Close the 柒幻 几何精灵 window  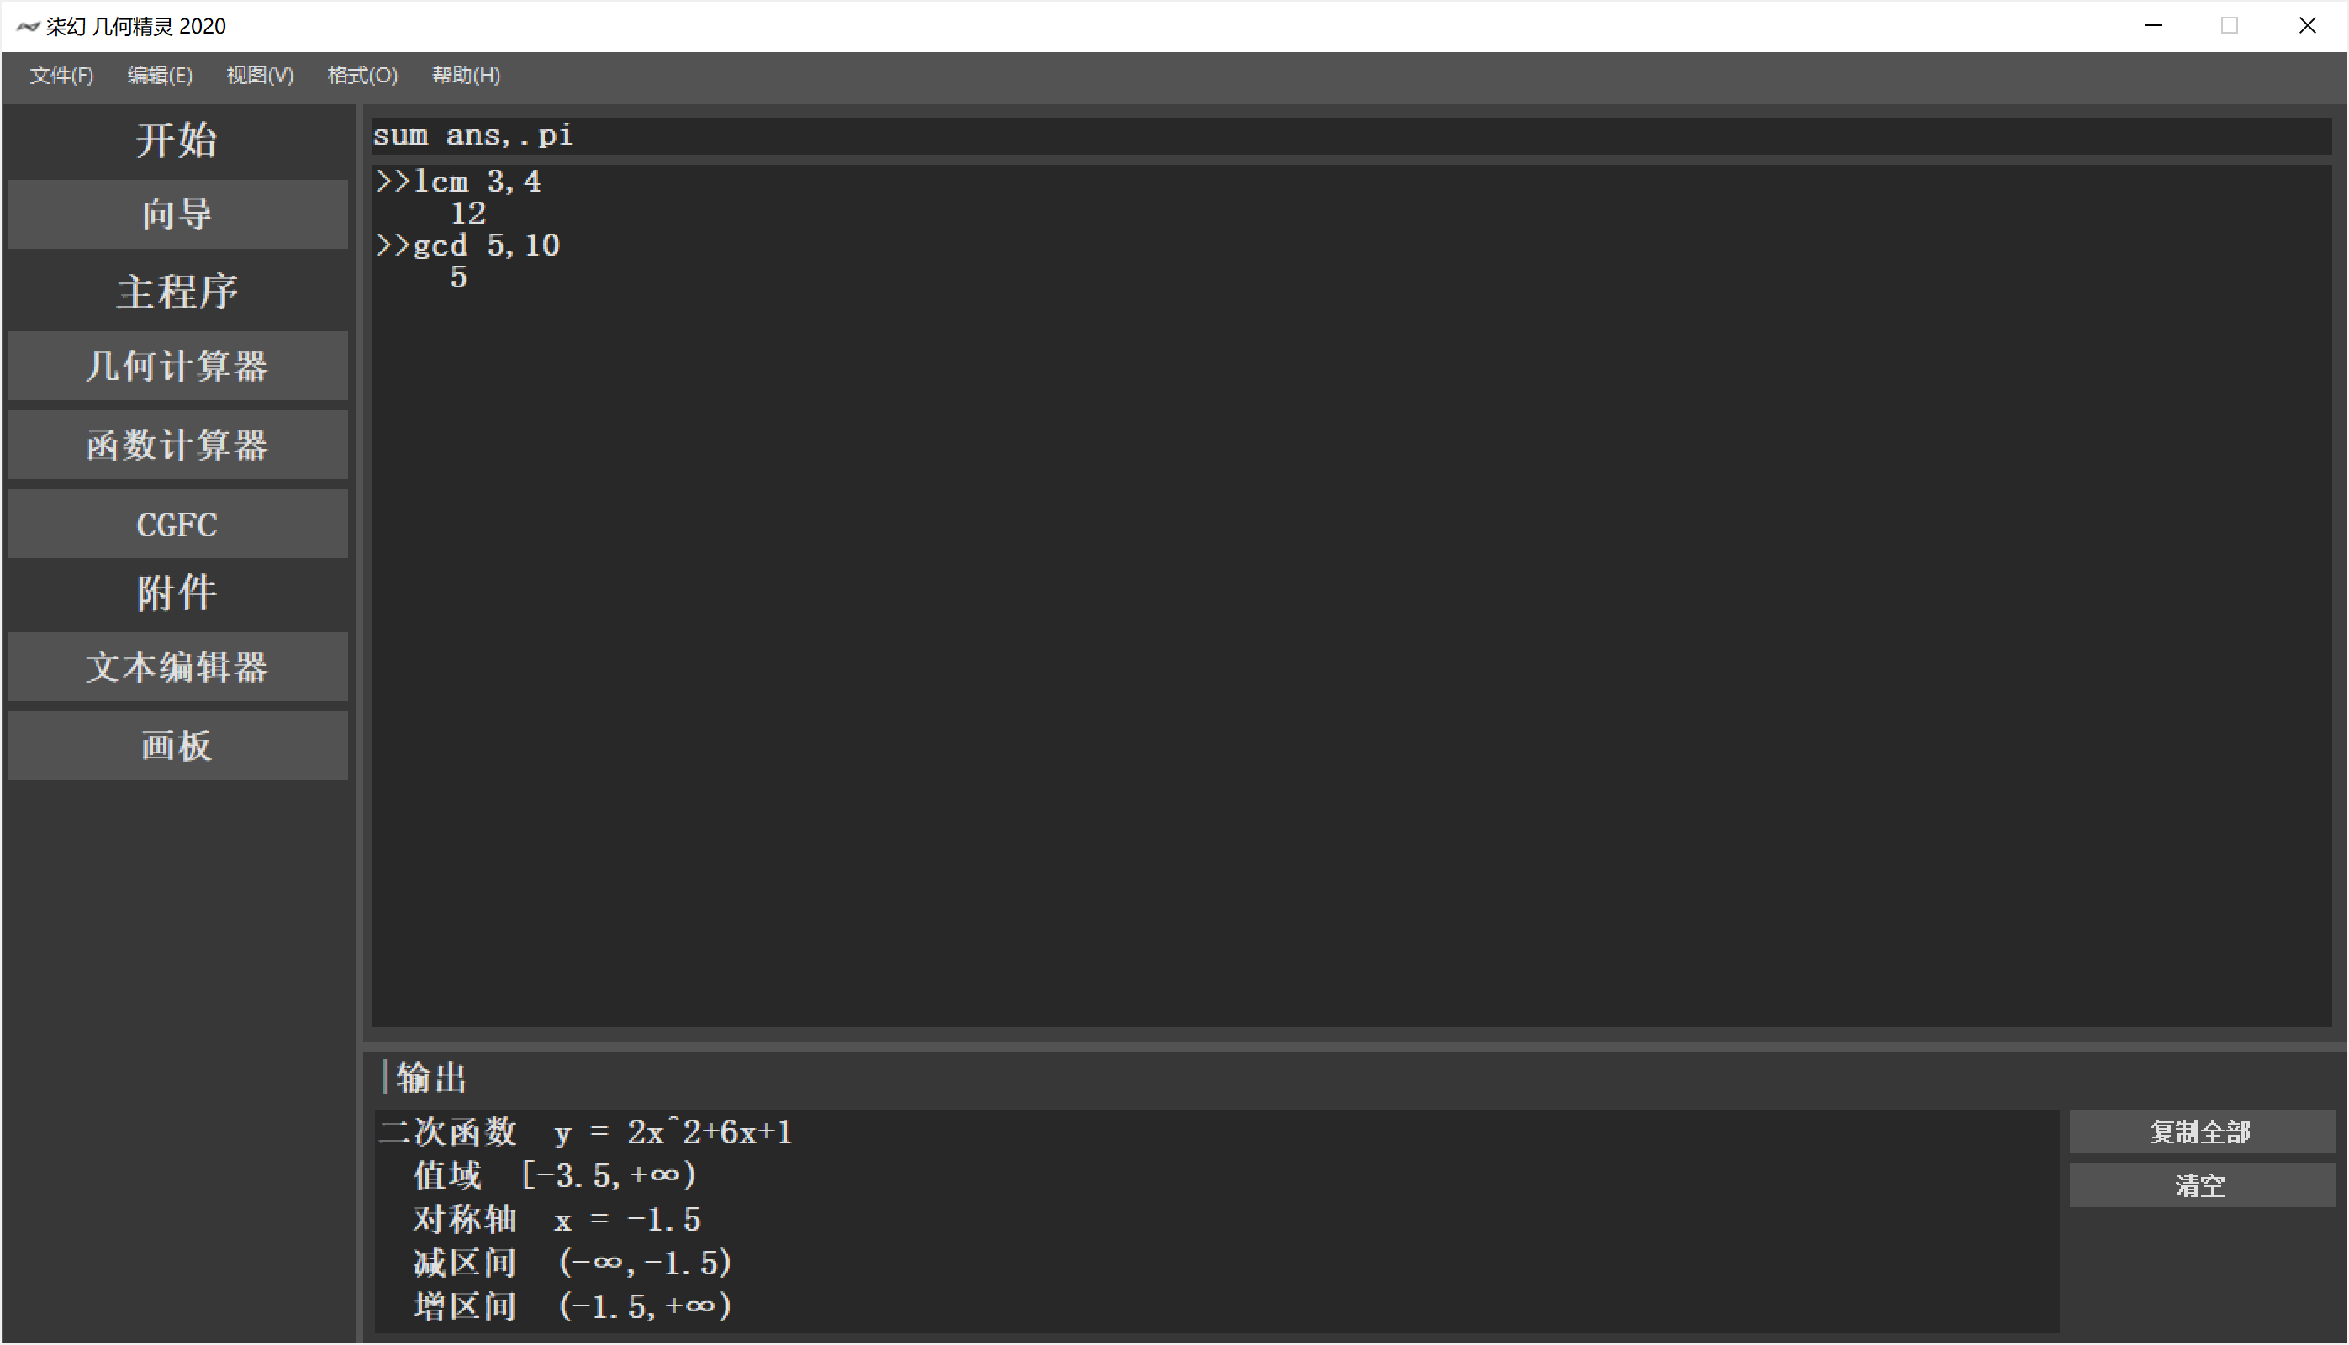[2308, 26]
